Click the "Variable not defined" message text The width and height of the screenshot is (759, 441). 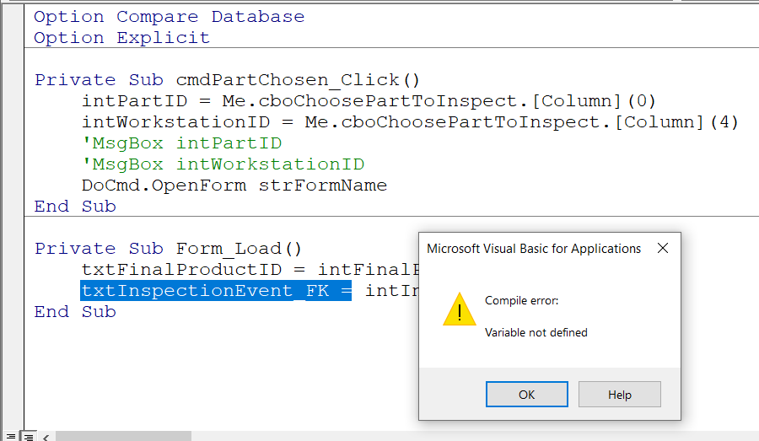click(536, 332)
